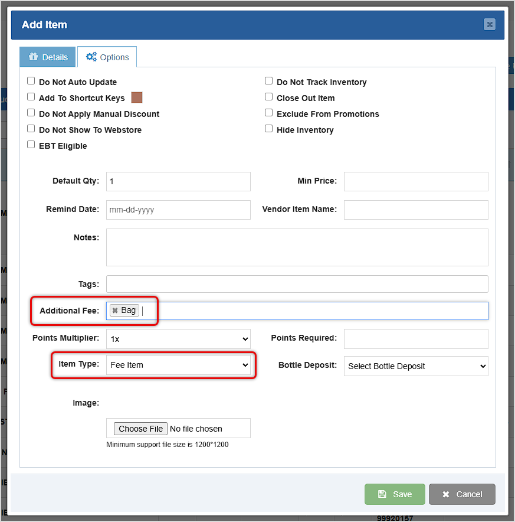Image resolution: width=515 pixels, height=522 pixels.
Task: Open the Item Type dropdown
Action: pyautogui.click(x=178, y=365)
